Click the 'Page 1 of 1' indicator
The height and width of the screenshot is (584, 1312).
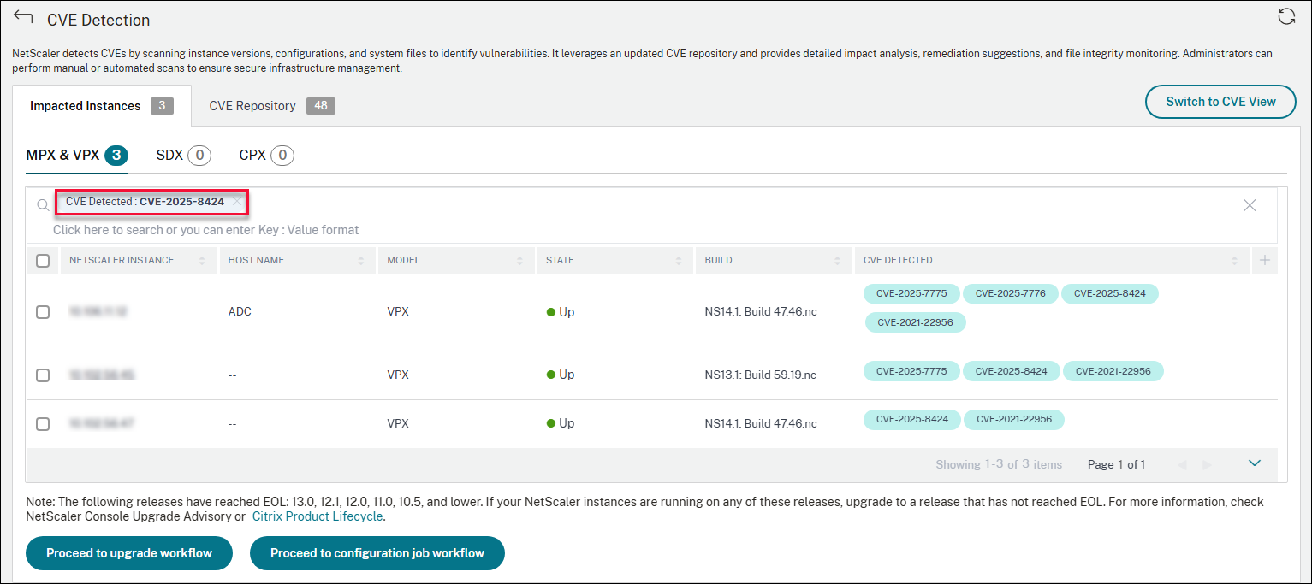(1116, 465)
